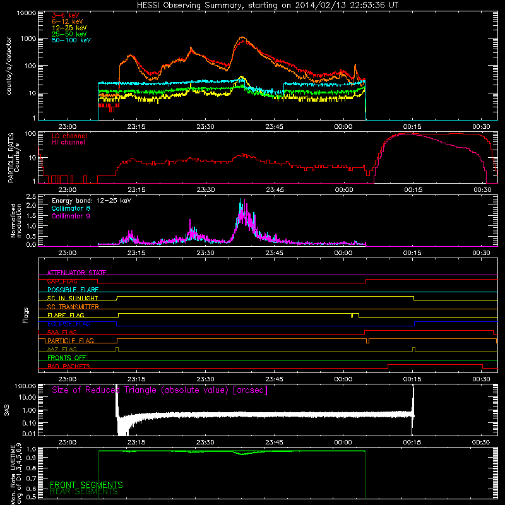Click the HESSI Observing Summary title text
The image size is (505, 505).
pos(268,6)
